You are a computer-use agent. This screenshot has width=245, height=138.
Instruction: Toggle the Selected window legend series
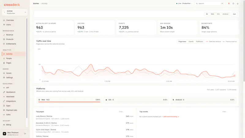coord(213,42)
